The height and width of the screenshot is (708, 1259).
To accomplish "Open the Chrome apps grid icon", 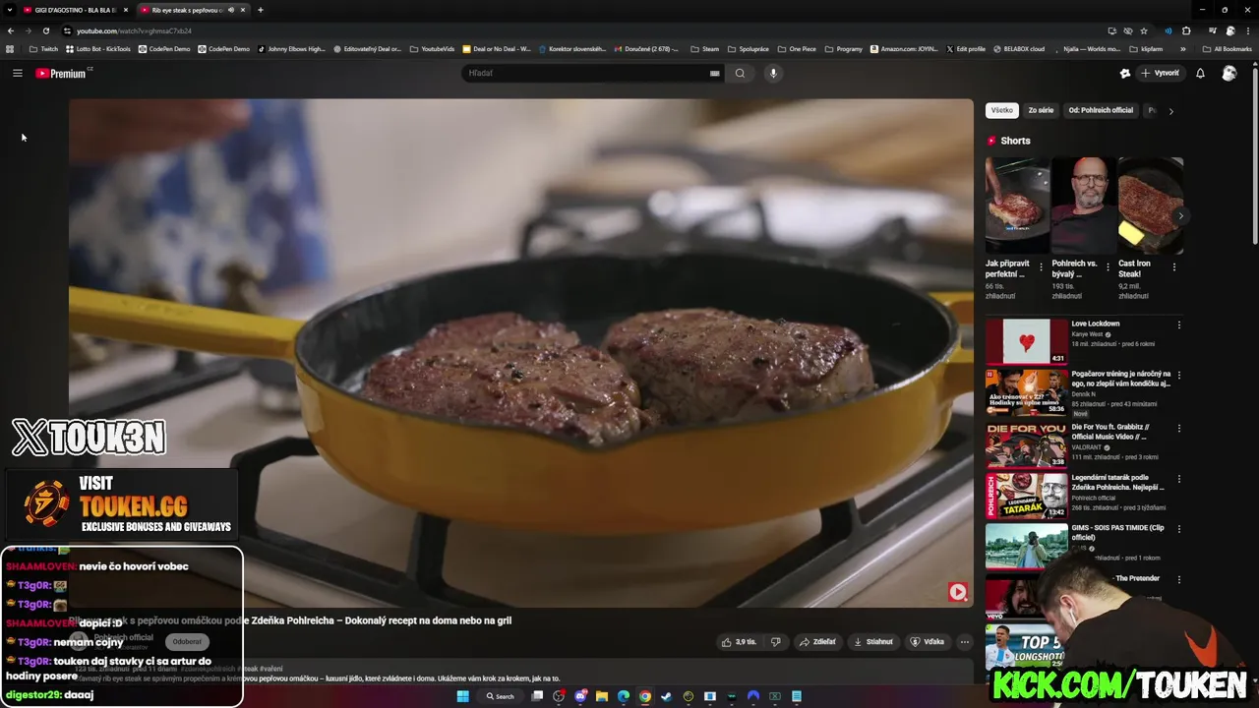I will [x=10, y=48].
